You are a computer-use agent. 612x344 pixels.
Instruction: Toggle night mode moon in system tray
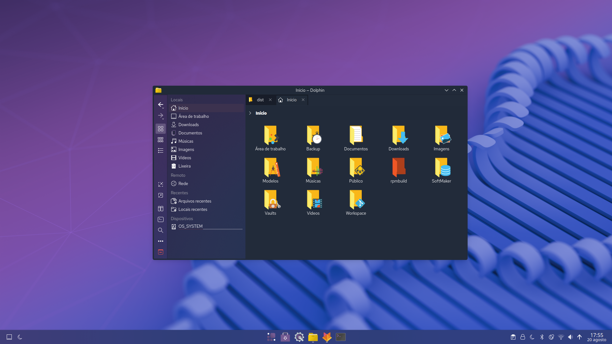[532, 337]
